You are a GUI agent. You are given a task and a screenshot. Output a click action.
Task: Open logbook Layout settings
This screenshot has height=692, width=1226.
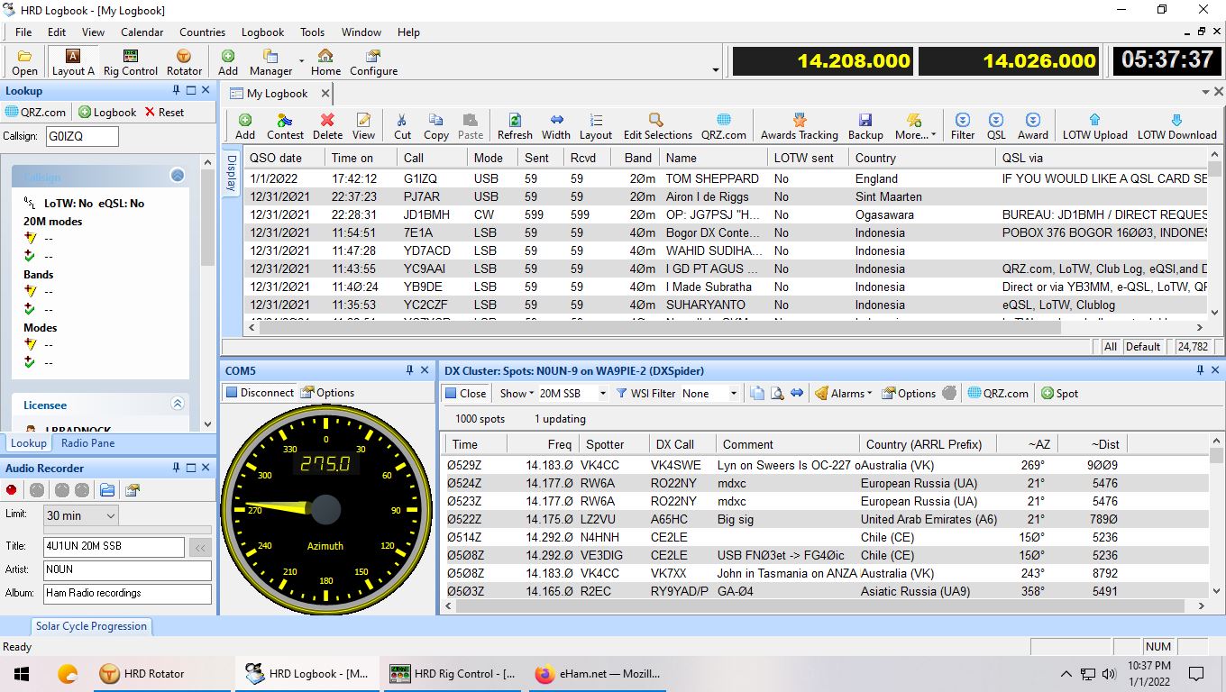click(x=596, y=126)
